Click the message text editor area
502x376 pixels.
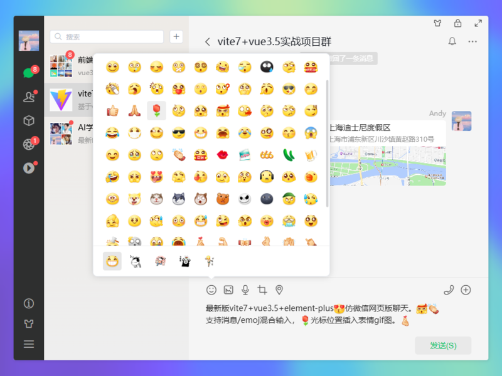click(x=338, y=315)
